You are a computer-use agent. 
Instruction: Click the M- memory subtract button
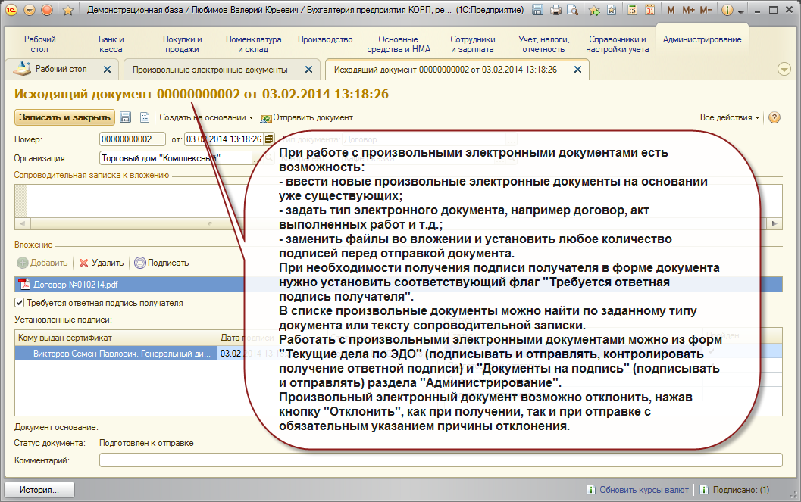point(706,10)
